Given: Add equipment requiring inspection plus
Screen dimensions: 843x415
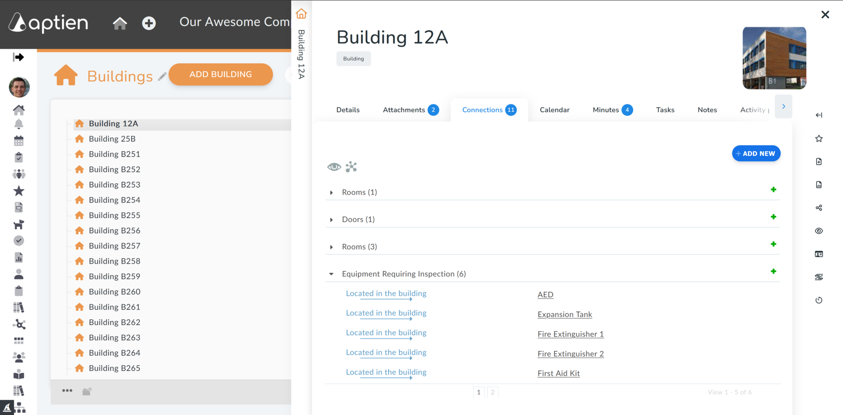Looking at the screenshot, I should (x=773, y=271).
